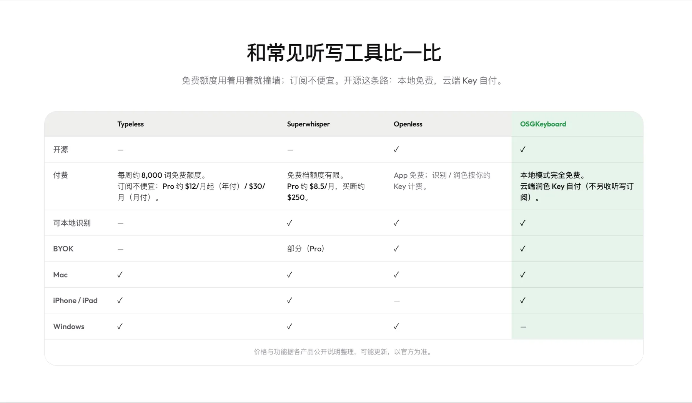The width and height of the screenshot is (692, 403).
Task: Click the BYOK row label
Action: (63, 249)
